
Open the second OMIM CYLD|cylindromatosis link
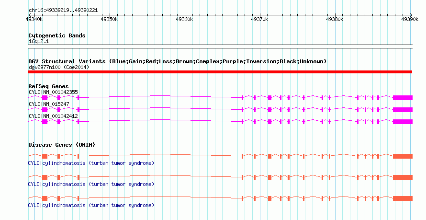pos(91,184)
